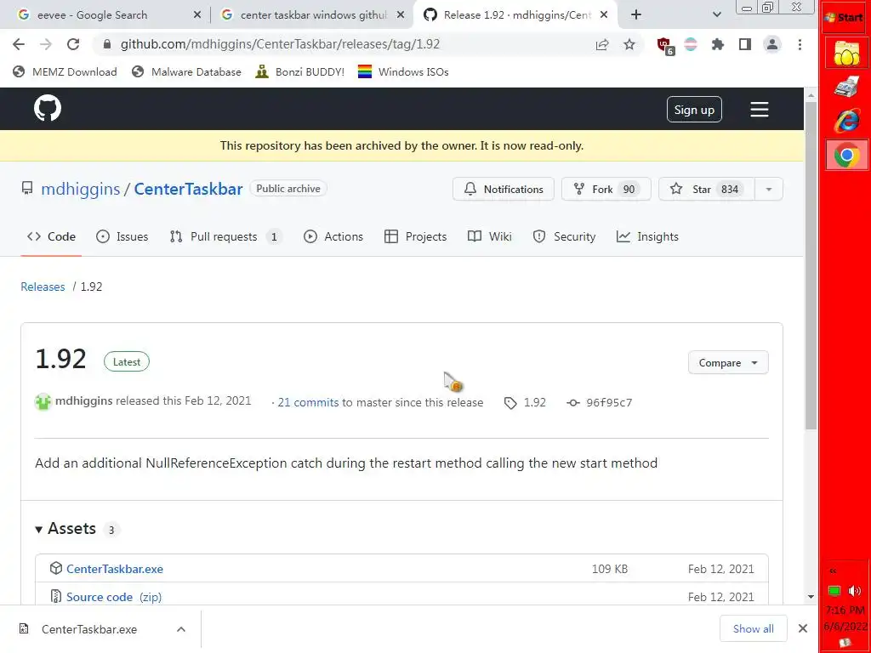The height and width of the screenshot is (653, 871).
Task: Open the tab search dropdown arrow
Action: [x=717, y=15]
